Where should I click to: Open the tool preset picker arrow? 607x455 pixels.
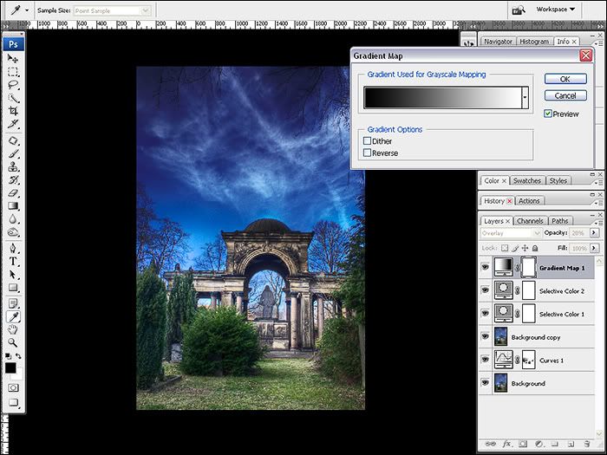pos(27,10)
